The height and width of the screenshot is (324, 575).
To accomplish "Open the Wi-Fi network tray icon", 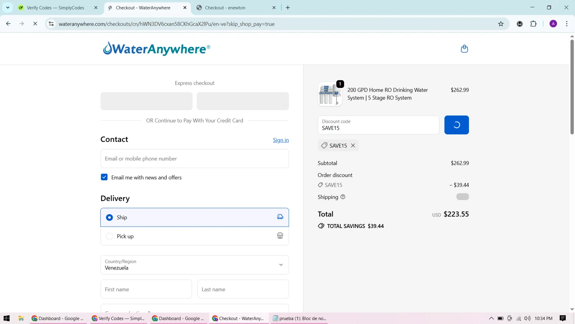I will point(519,318).
